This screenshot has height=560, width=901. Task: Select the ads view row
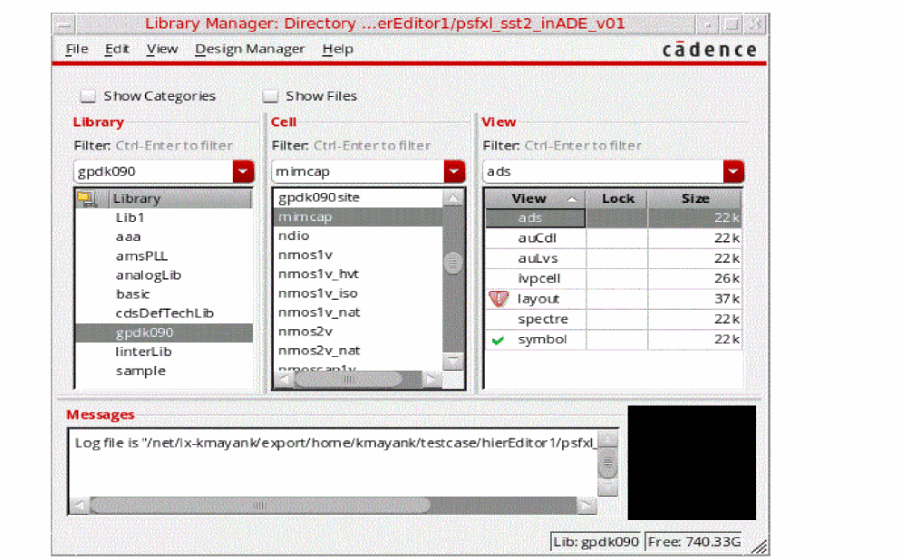point(613,217)
